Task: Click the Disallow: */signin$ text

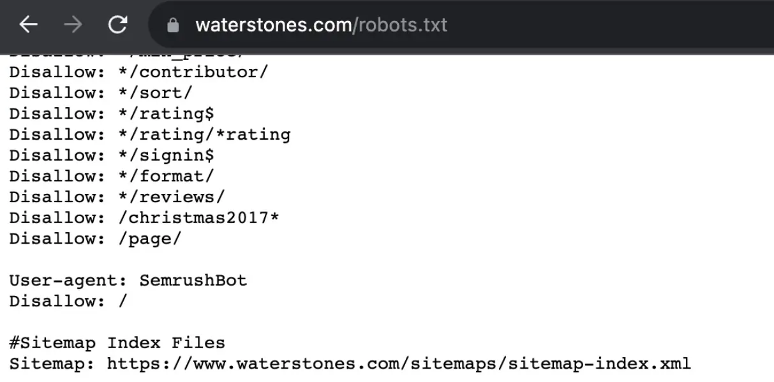Action: click(112, 155)
